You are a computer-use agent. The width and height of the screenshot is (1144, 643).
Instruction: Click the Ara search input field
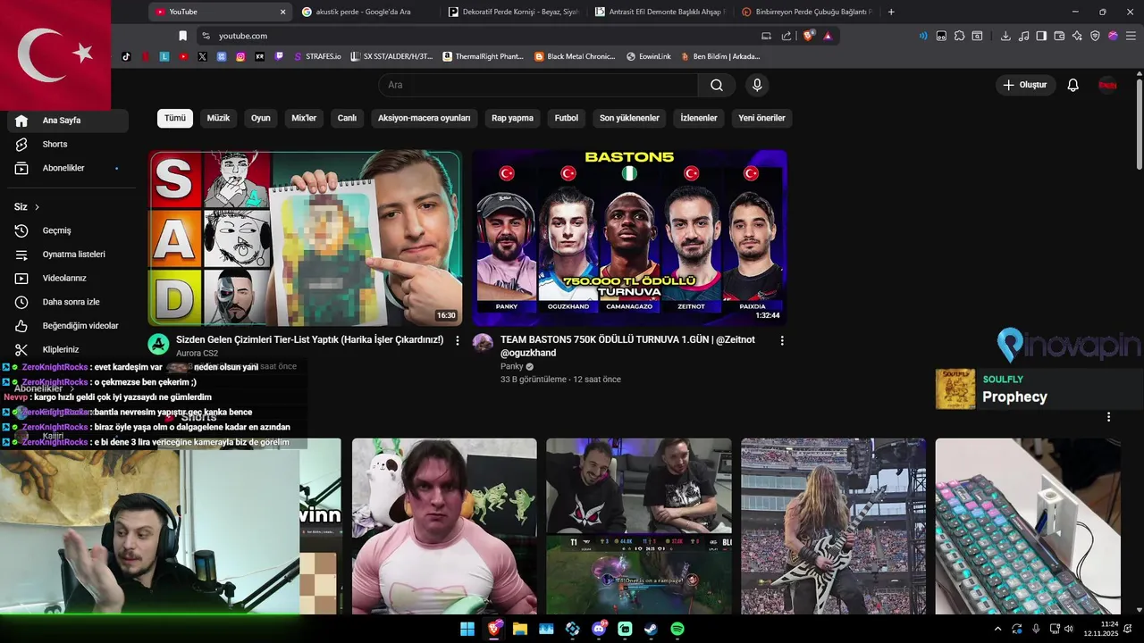(539, 85)
